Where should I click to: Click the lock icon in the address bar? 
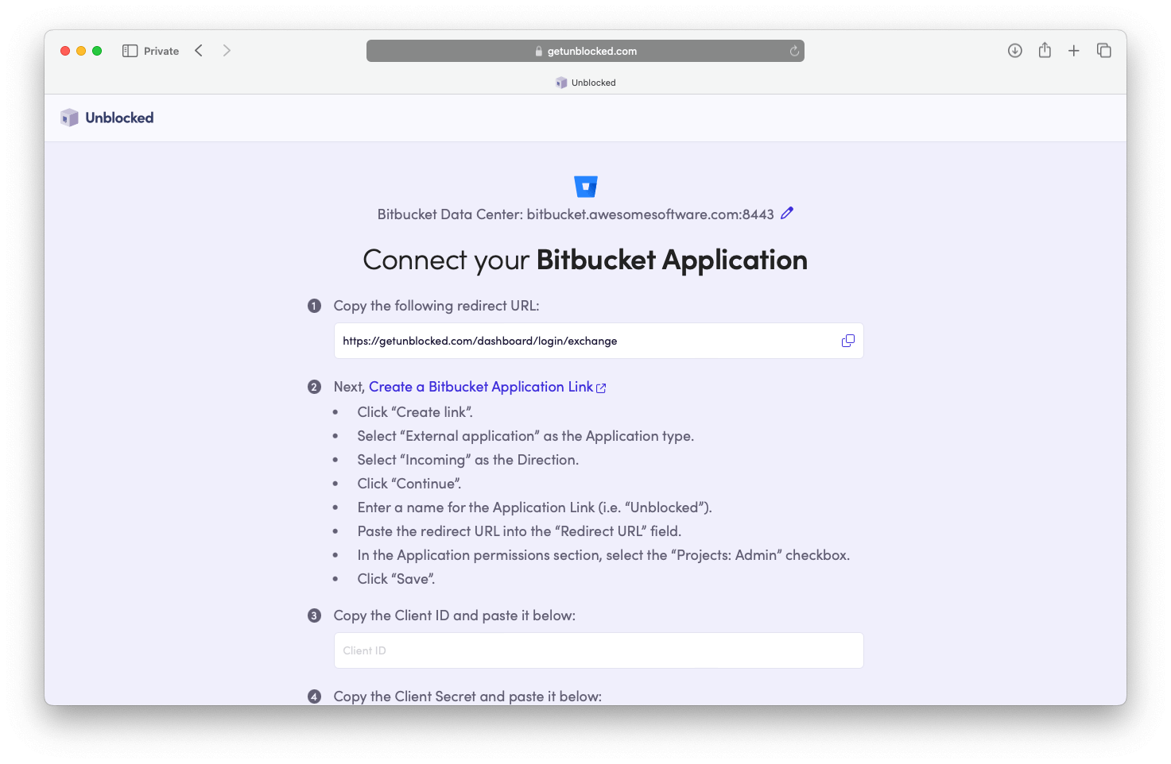point(539,51)
